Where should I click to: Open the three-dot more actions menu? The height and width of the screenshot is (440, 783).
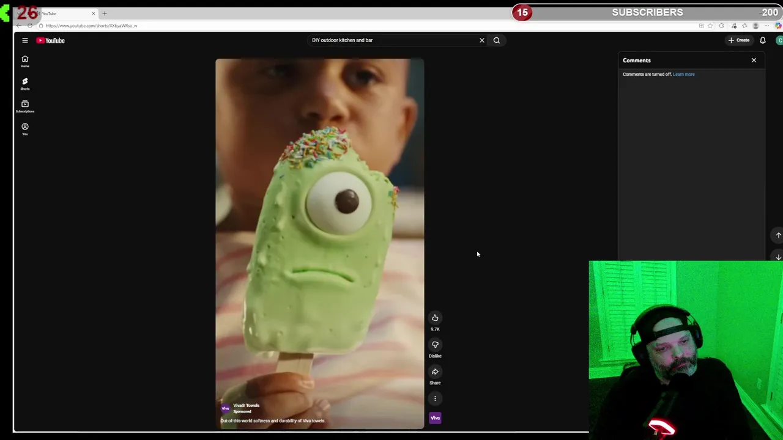coord(435,398)
